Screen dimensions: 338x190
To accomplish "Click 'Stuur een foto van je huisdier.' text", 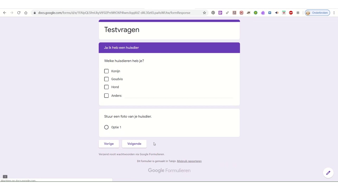I will tap(128, 116).
